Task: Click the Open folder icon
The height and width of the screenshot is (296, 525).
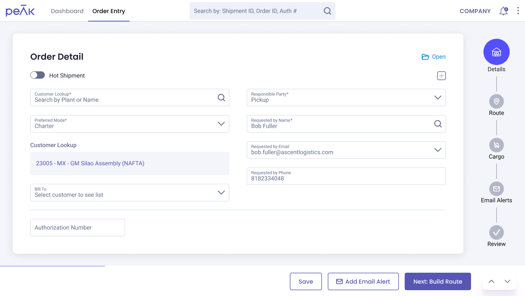Action: pos(425,57)
